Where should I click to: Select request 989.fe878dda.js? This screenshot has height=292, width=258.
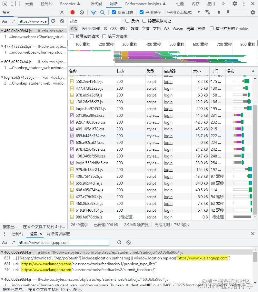click(x=89, y=217)
